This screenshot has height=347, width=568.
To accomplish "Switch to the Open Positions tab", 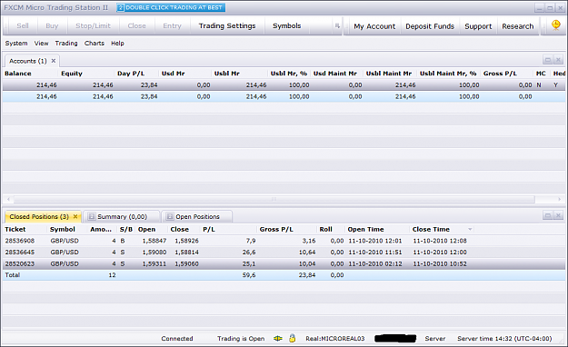I will pos(197,216).
